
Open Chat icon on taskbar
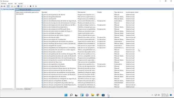coord(87,95)
